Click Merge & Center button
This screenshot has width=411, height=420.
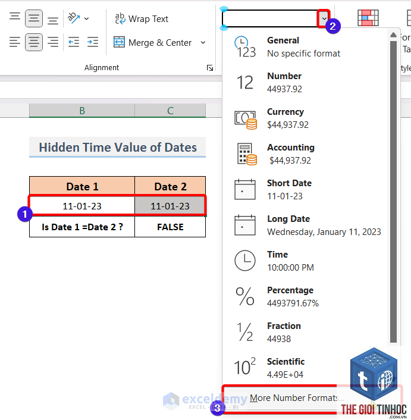coord(153,42)
